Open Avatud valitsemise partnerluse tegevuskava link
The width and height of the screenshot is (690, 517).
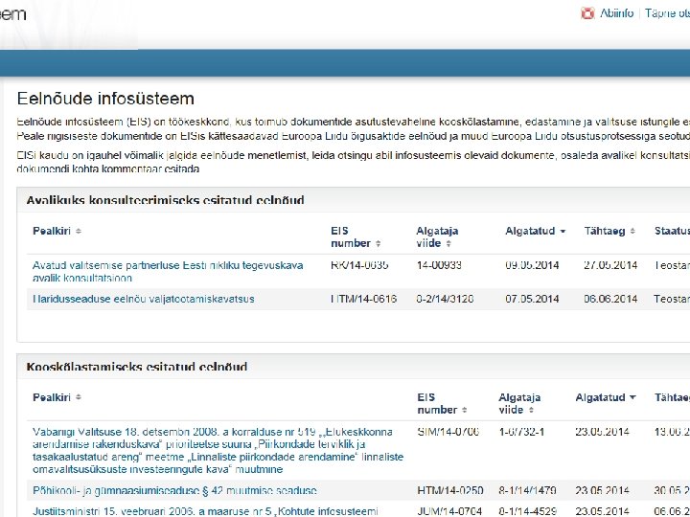click(x=168, y=272)
